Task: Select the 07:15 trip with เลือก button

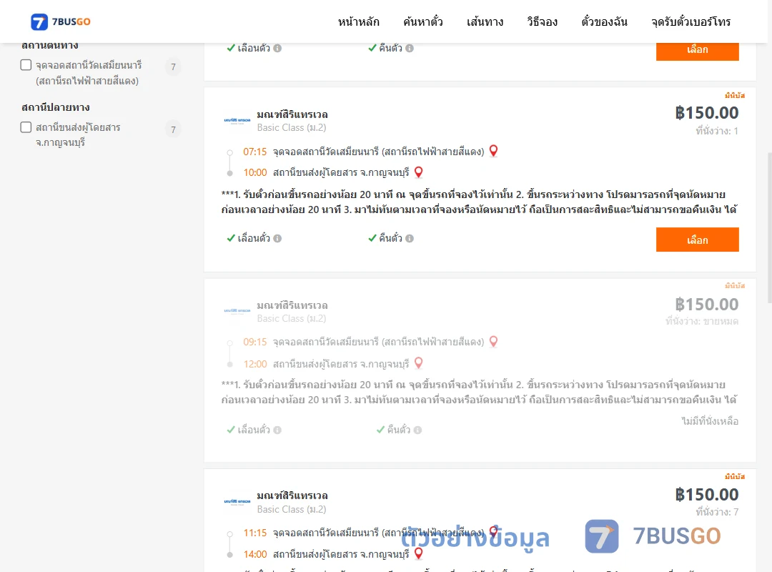Action: 697,240
